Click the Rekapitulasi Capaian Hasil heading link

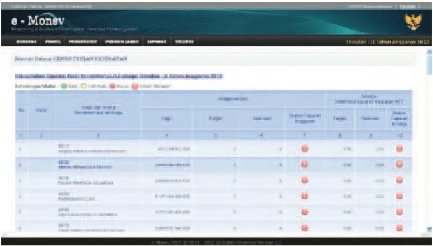tap(119, 76)
